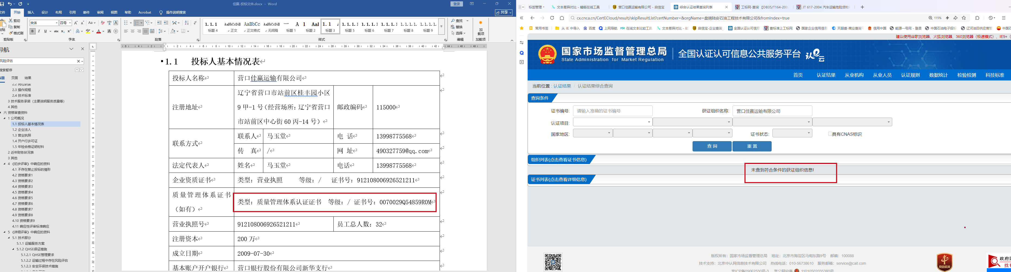Image resolution: width=1011 pixels, height=272 pixels.
Task: Increase paragraph indent
Action: pyautogui.click(x=166, y=23)
